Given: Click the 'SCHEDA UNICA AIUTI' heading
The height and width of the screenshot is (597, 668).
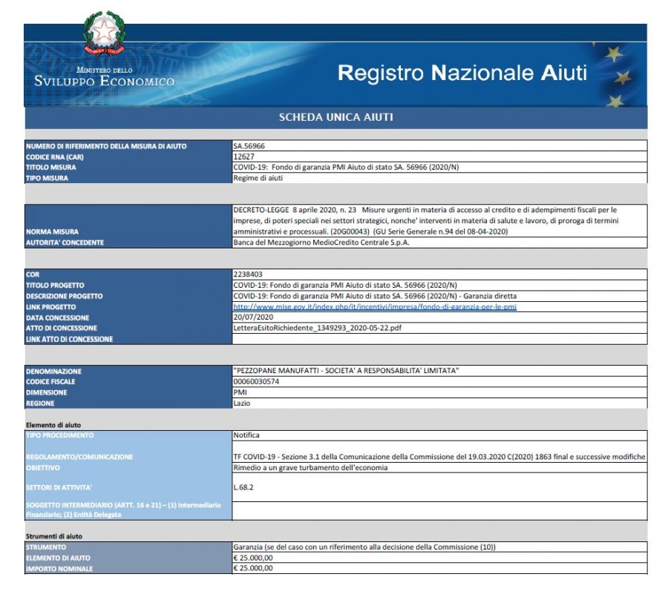Looking at the screenshot, I should pyautogui.click(x=335, y=117).
